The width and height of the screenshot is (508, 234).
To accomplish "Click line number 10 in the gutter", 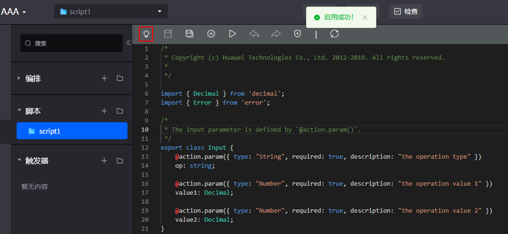I will (x=145, y=129).
